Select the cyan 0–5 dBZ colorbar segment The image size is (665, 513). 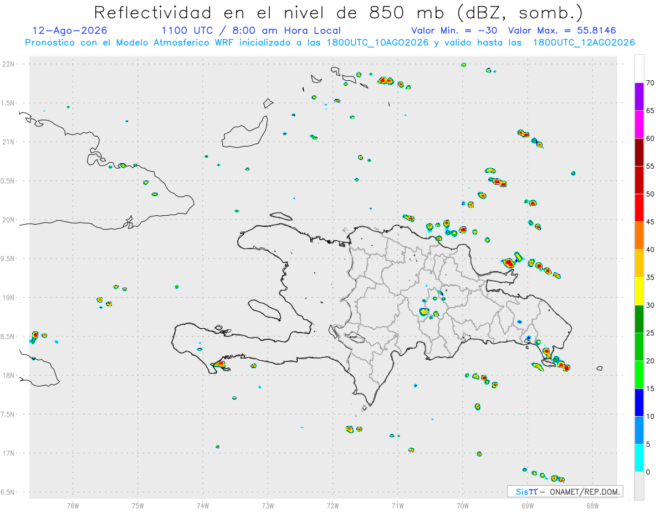point(639,458)
